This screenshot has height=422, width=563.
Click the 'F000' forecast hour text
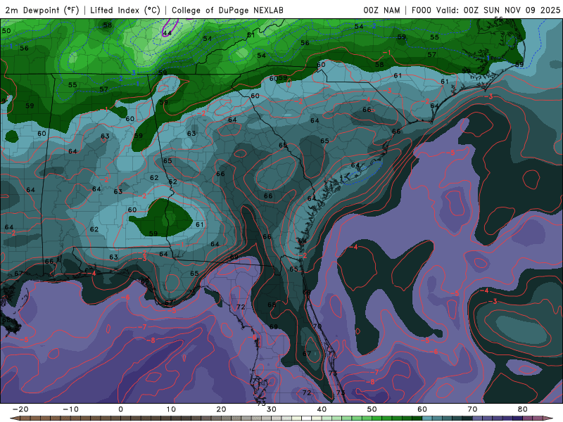click(421, 10)
